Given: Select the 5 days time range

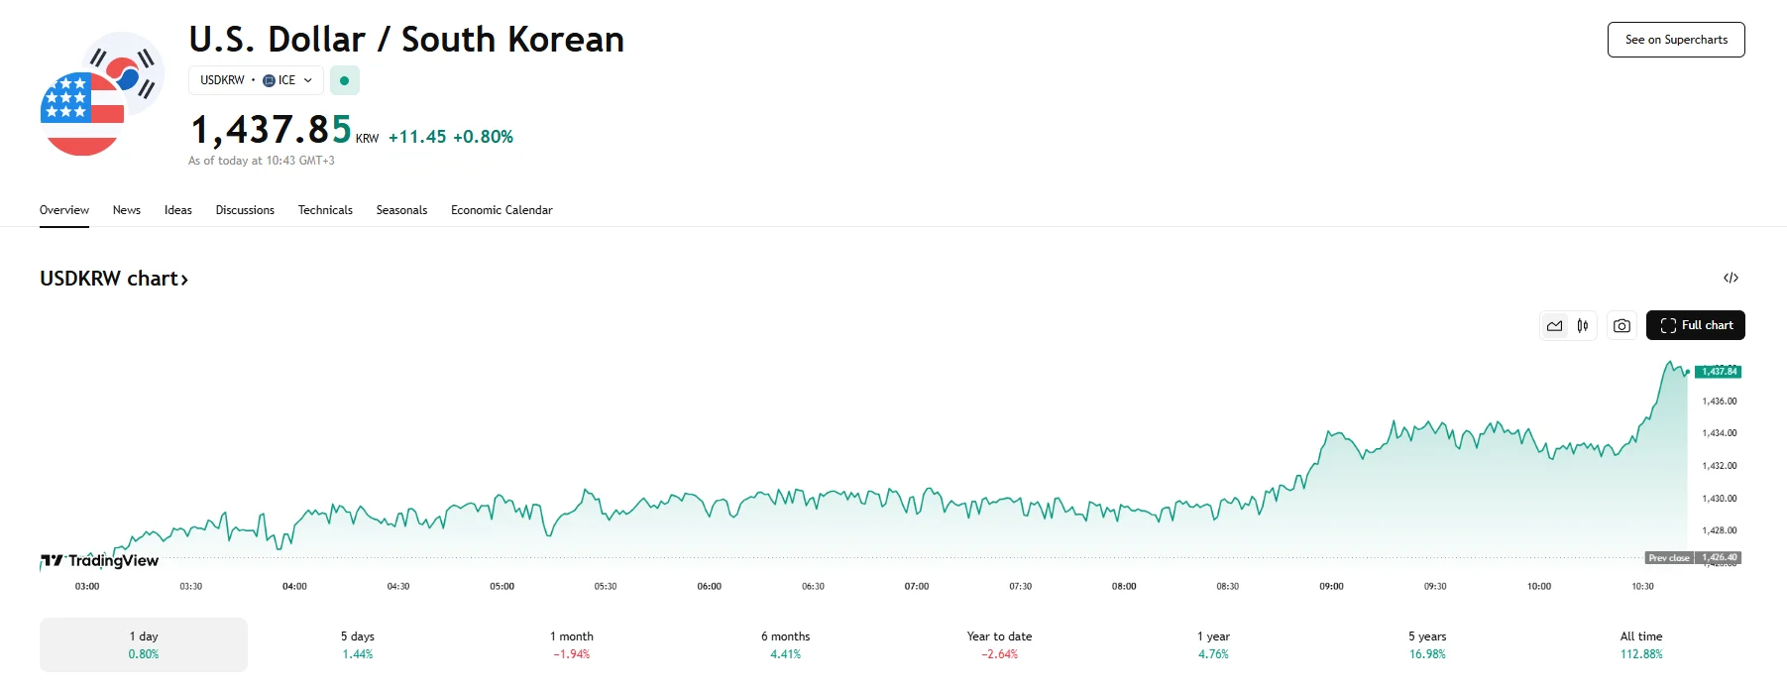Looking at the screenshot, I should 358,644.
